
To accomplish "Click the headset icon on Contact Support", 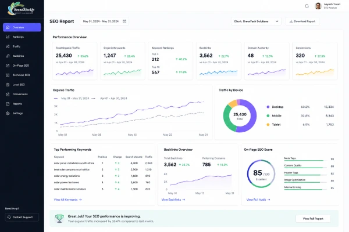I will pyautogui.click(x=9, y=217).
